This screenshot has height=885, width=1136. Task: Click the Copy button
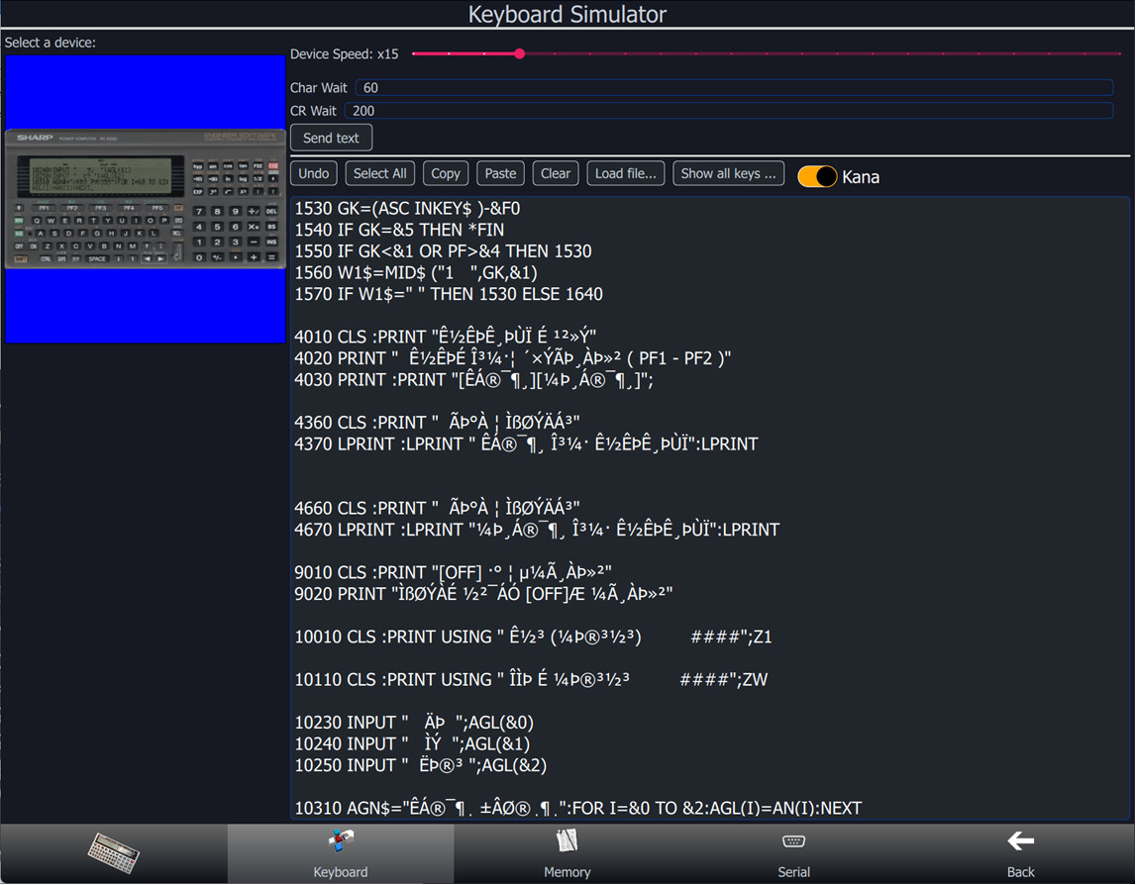pyautogui.click(x=445, y=173)
